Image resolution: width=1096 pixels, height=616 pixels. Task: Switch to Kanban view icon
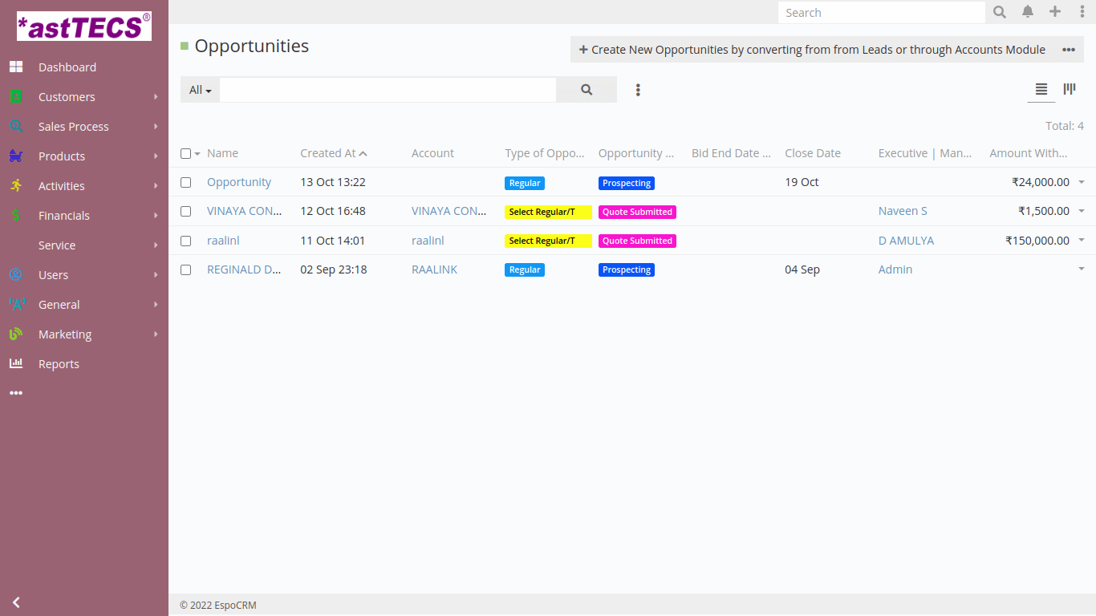pos(1070,89)
